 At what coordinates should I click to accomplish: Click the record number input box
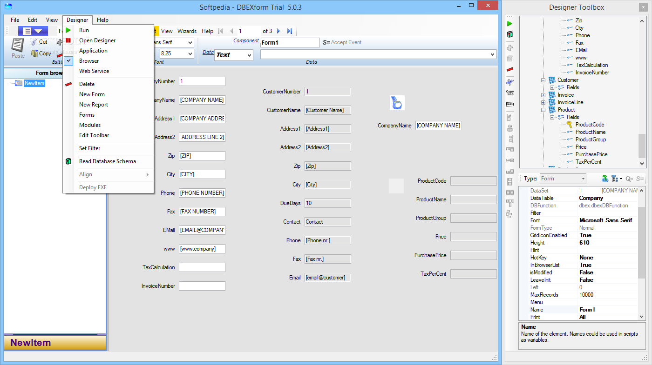pyautogui.click(x=249, y=31)
